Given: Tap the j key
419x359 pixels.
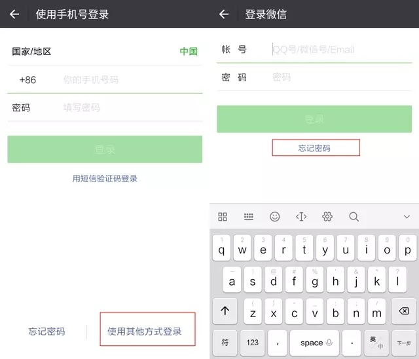Looking at the screenshot, I should (356, 279).
